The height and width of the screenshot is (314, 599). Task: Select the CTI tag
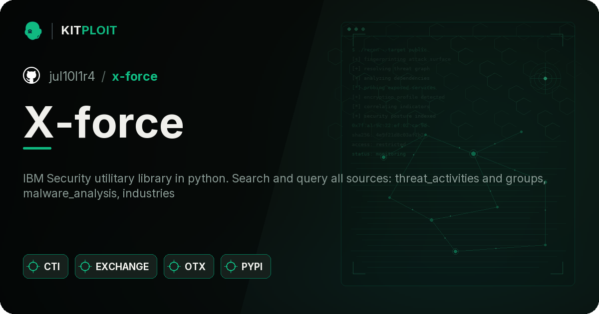coord(45,267)
